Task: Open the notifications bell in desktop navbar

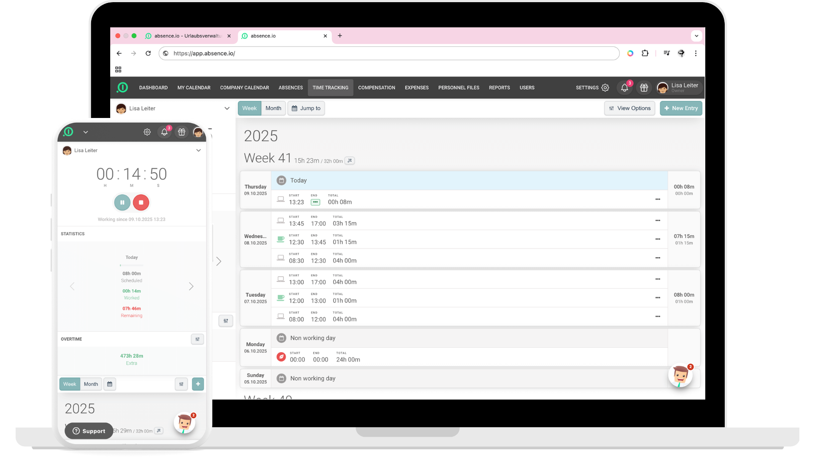Action: 624,88
